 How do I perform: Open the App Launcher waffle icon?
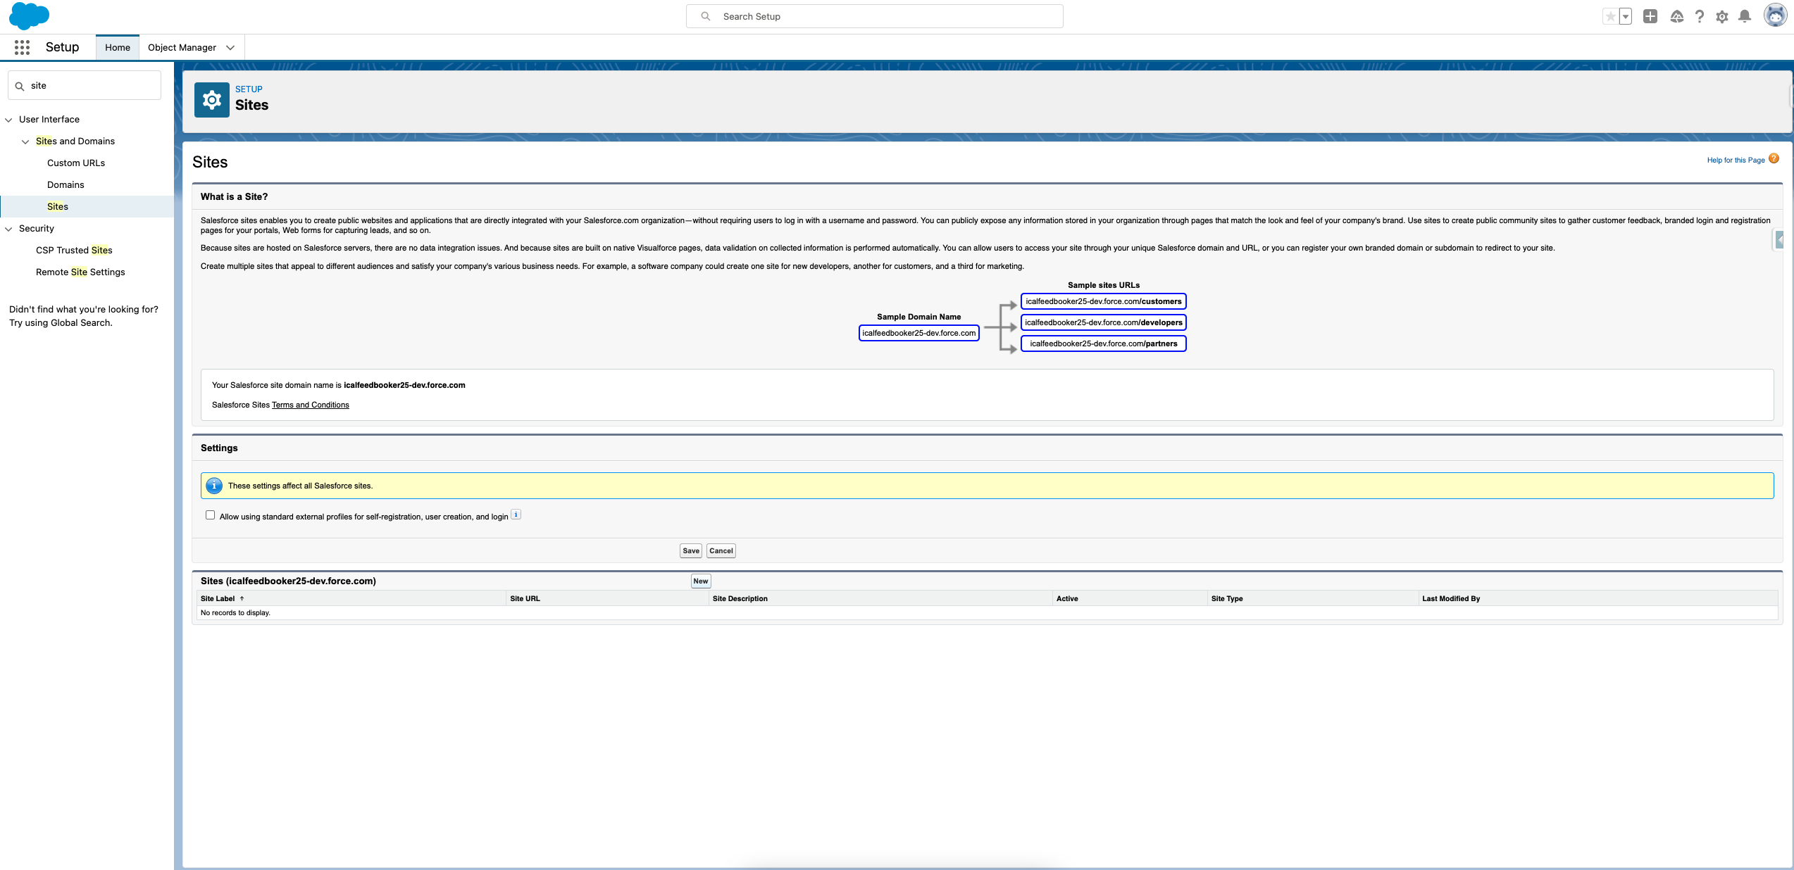22,47
